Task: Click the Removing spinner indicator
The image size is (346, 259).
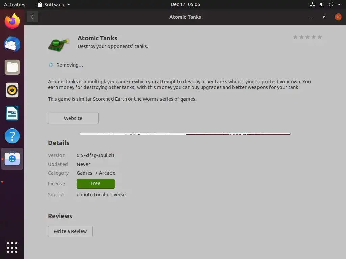Action: pos(51,65)
